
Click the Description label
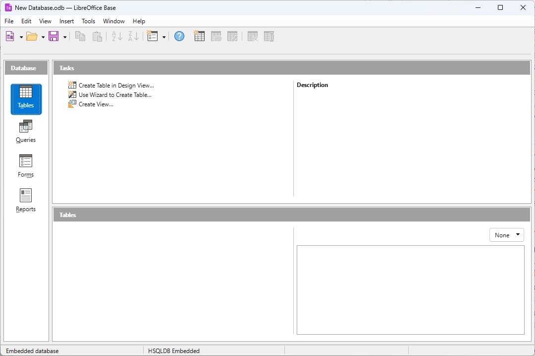coord(312,85)
